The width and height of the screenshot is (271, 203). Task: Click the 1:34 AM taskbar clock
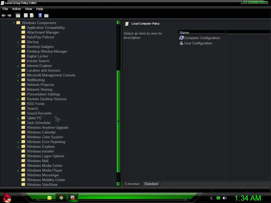point(248,198)
